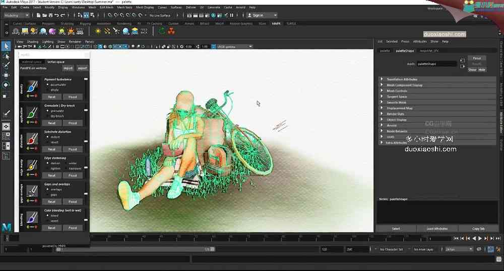Click the Play backwards button
The width and height of the screenshot is (504, 271).
coord(474,238)
